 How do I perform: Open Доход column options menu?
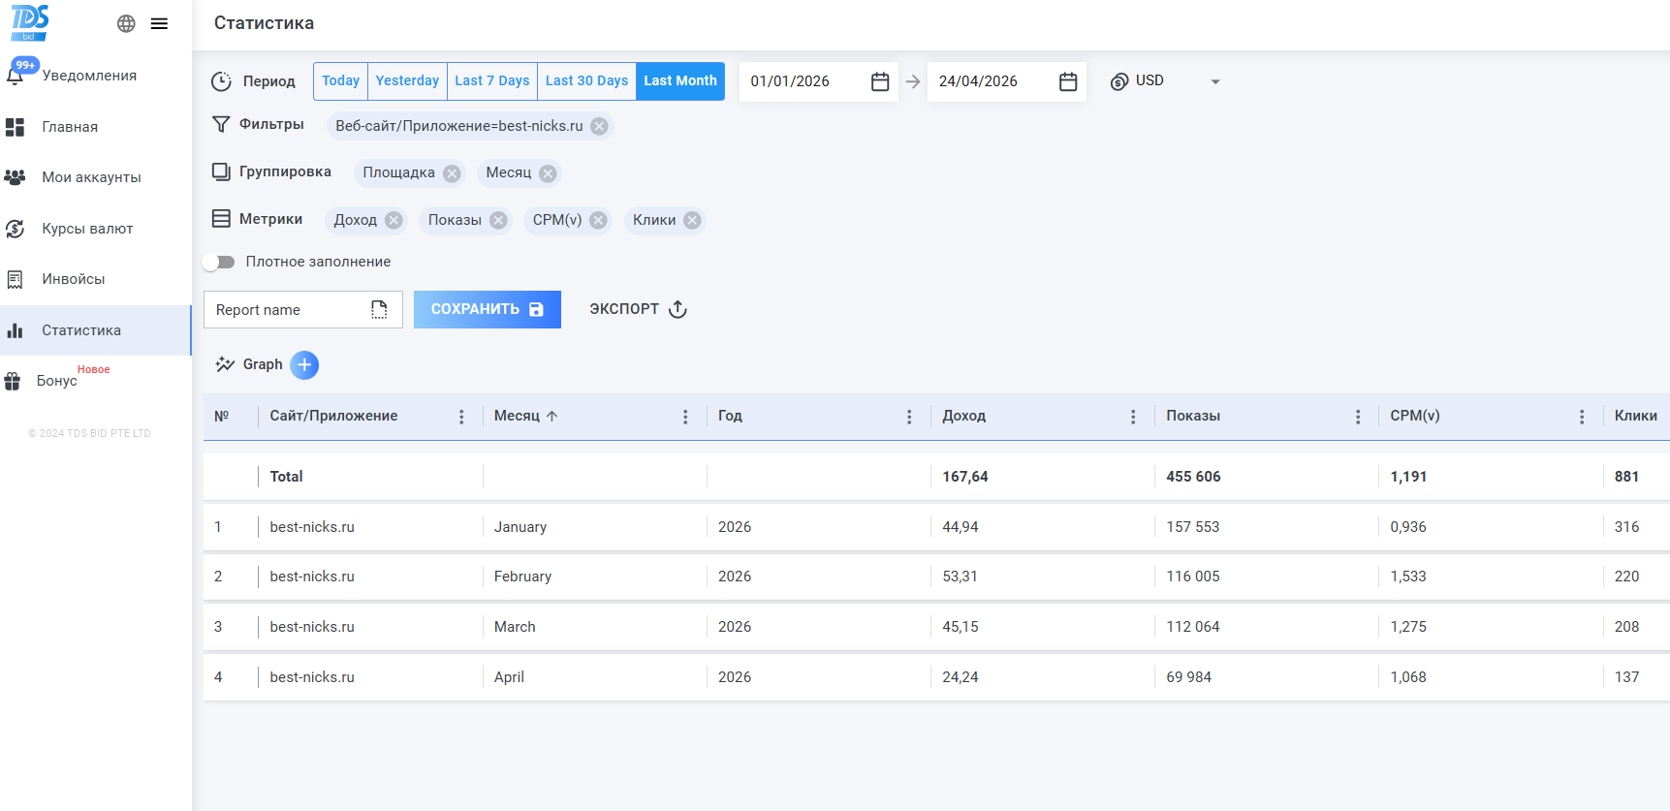[x=1133, y=417]
